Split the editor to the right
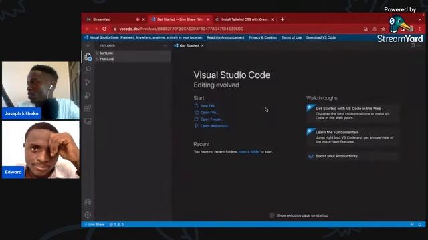The width and height of the screenshot is (428, 240). click(x=413, y=45)
